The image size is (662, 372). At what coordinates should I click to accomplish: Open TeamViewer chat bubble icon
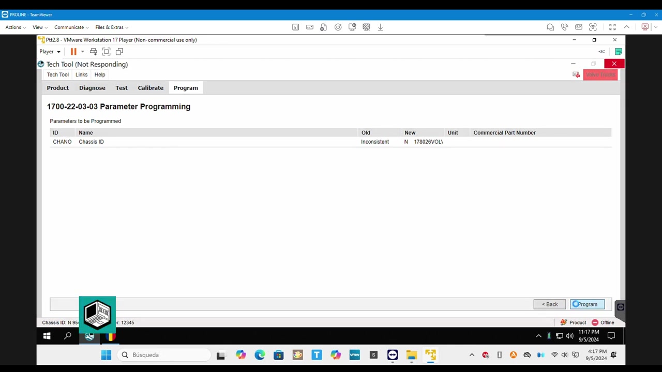tap(550, 27)
